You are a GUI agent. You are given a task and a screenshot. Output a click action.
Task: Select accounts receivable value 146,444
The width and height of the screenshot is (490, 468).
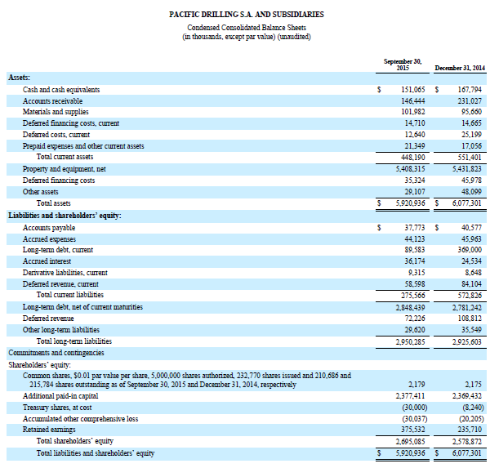point(413,101)
